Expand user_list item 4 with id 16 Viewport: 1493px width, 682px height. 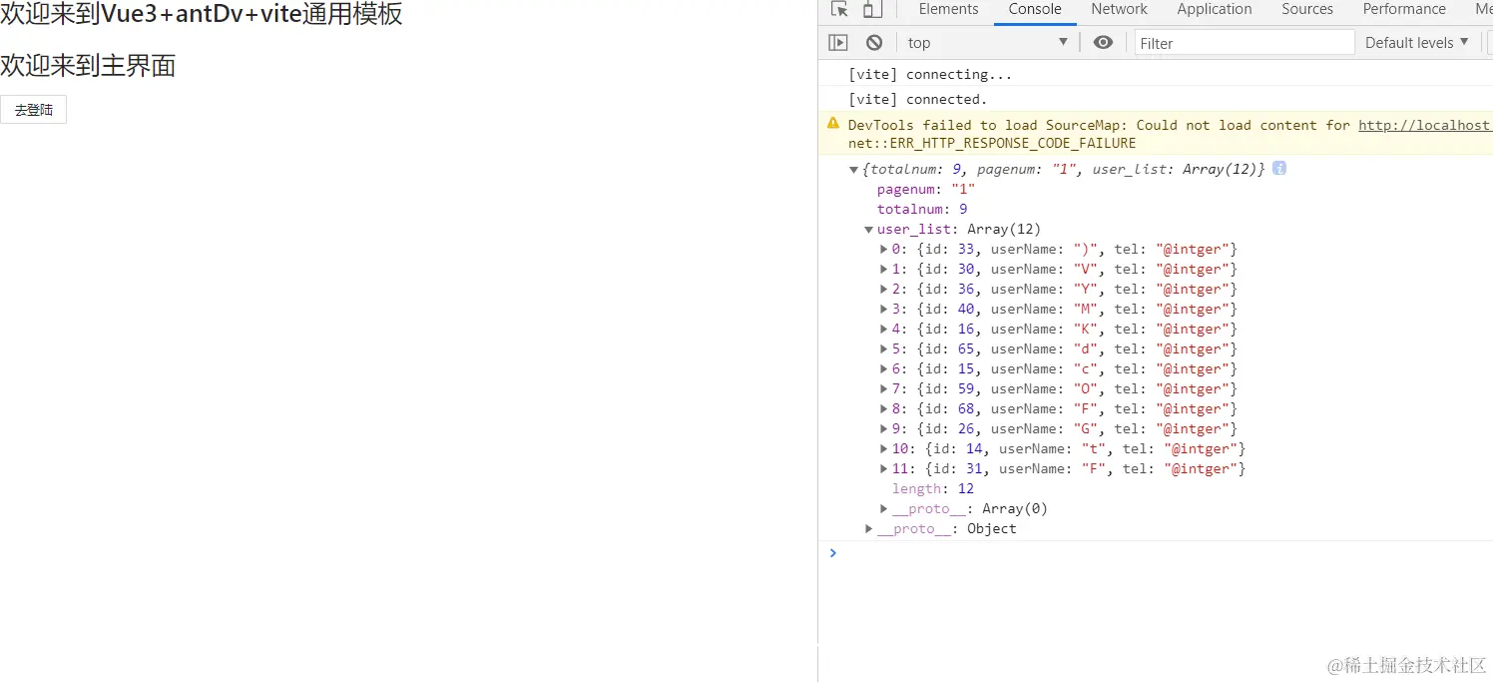pos(884,329)
